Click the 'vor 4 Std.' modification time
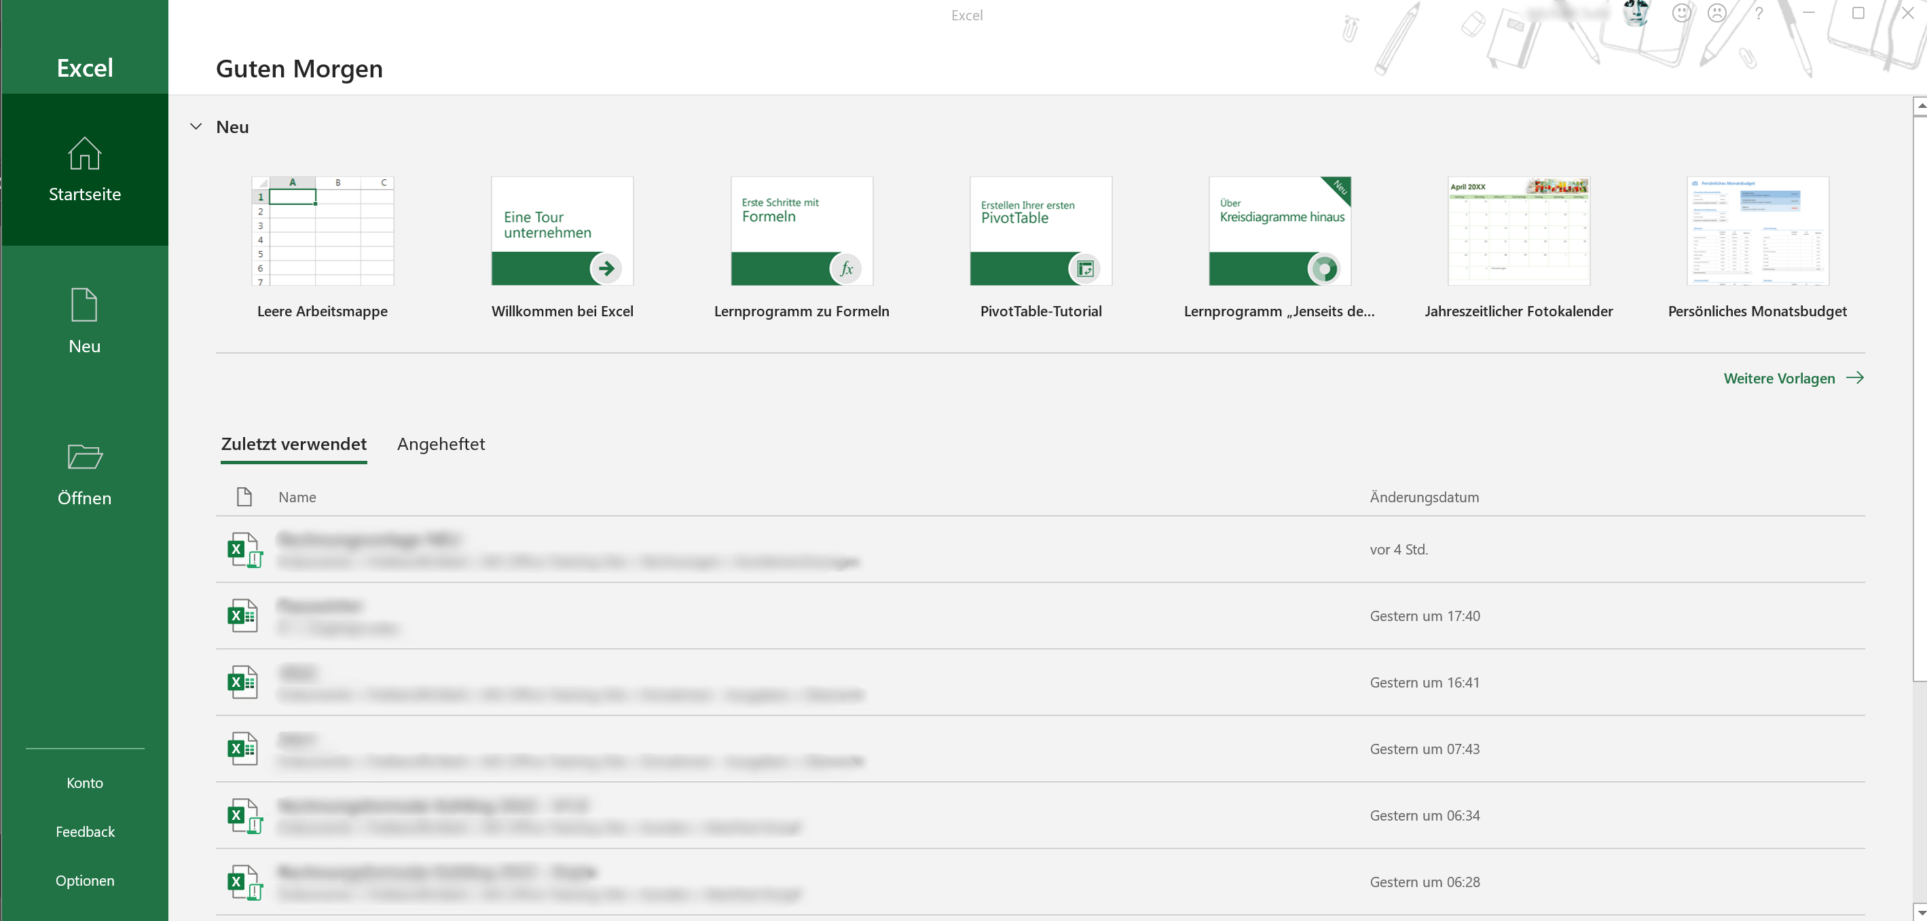 (1399, 550)
